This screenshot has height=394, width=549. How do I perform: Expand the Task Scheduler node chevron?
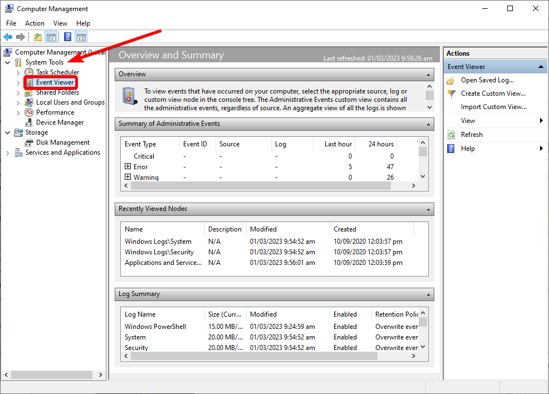click(18, 73)
